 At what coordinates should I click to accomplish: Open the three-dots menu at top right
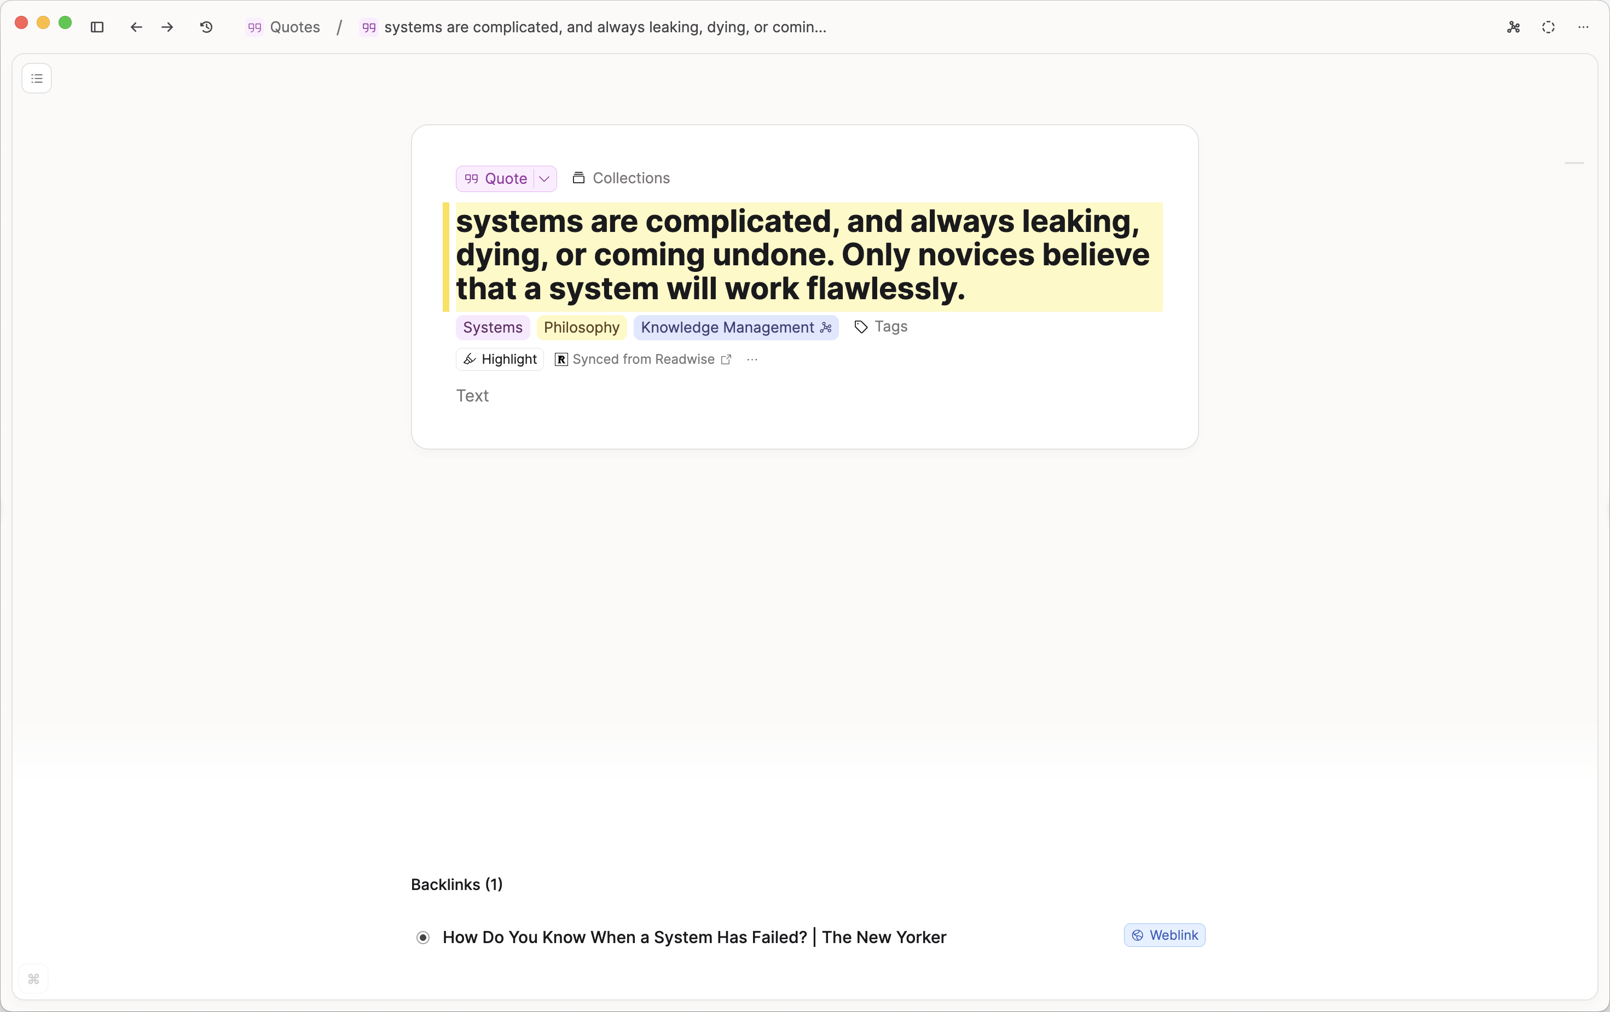click(1583, 27)
